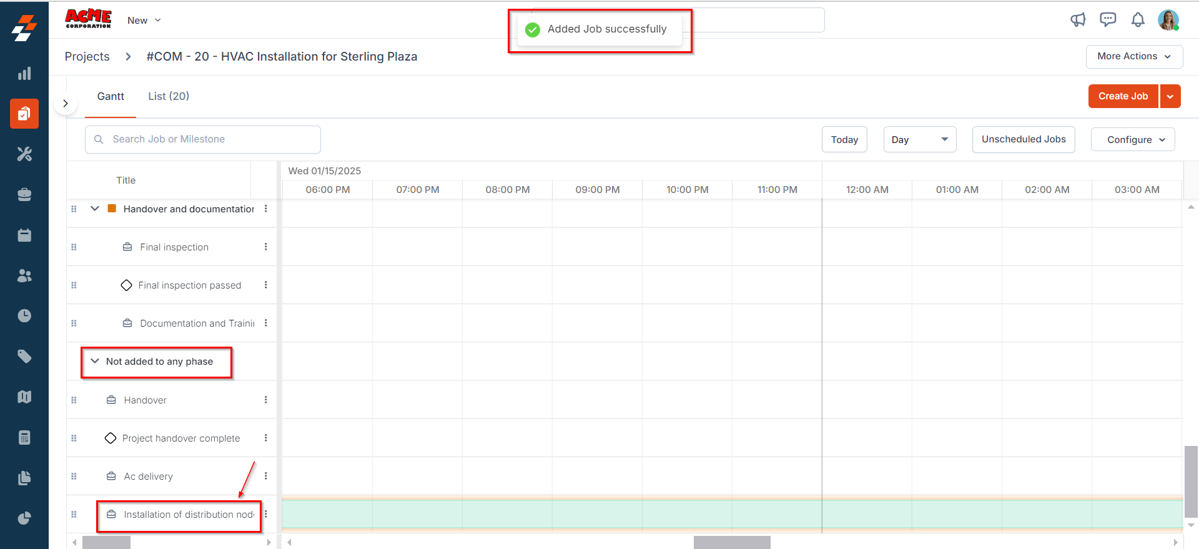Click the Create Job button
Image resolution: width=1199 pixels, height=549 pixels.
(x=1123, y=96)
